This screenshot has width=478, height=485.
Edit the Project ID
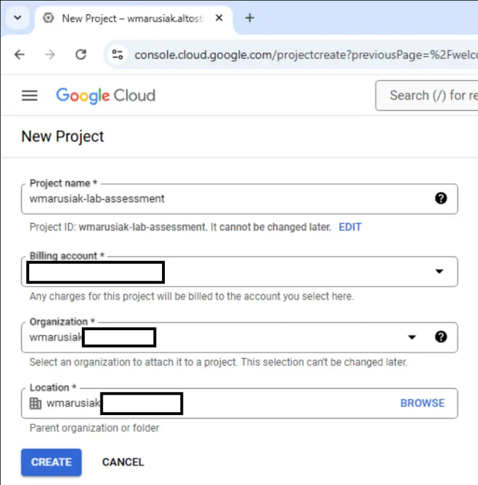click(x=350, y=227)
